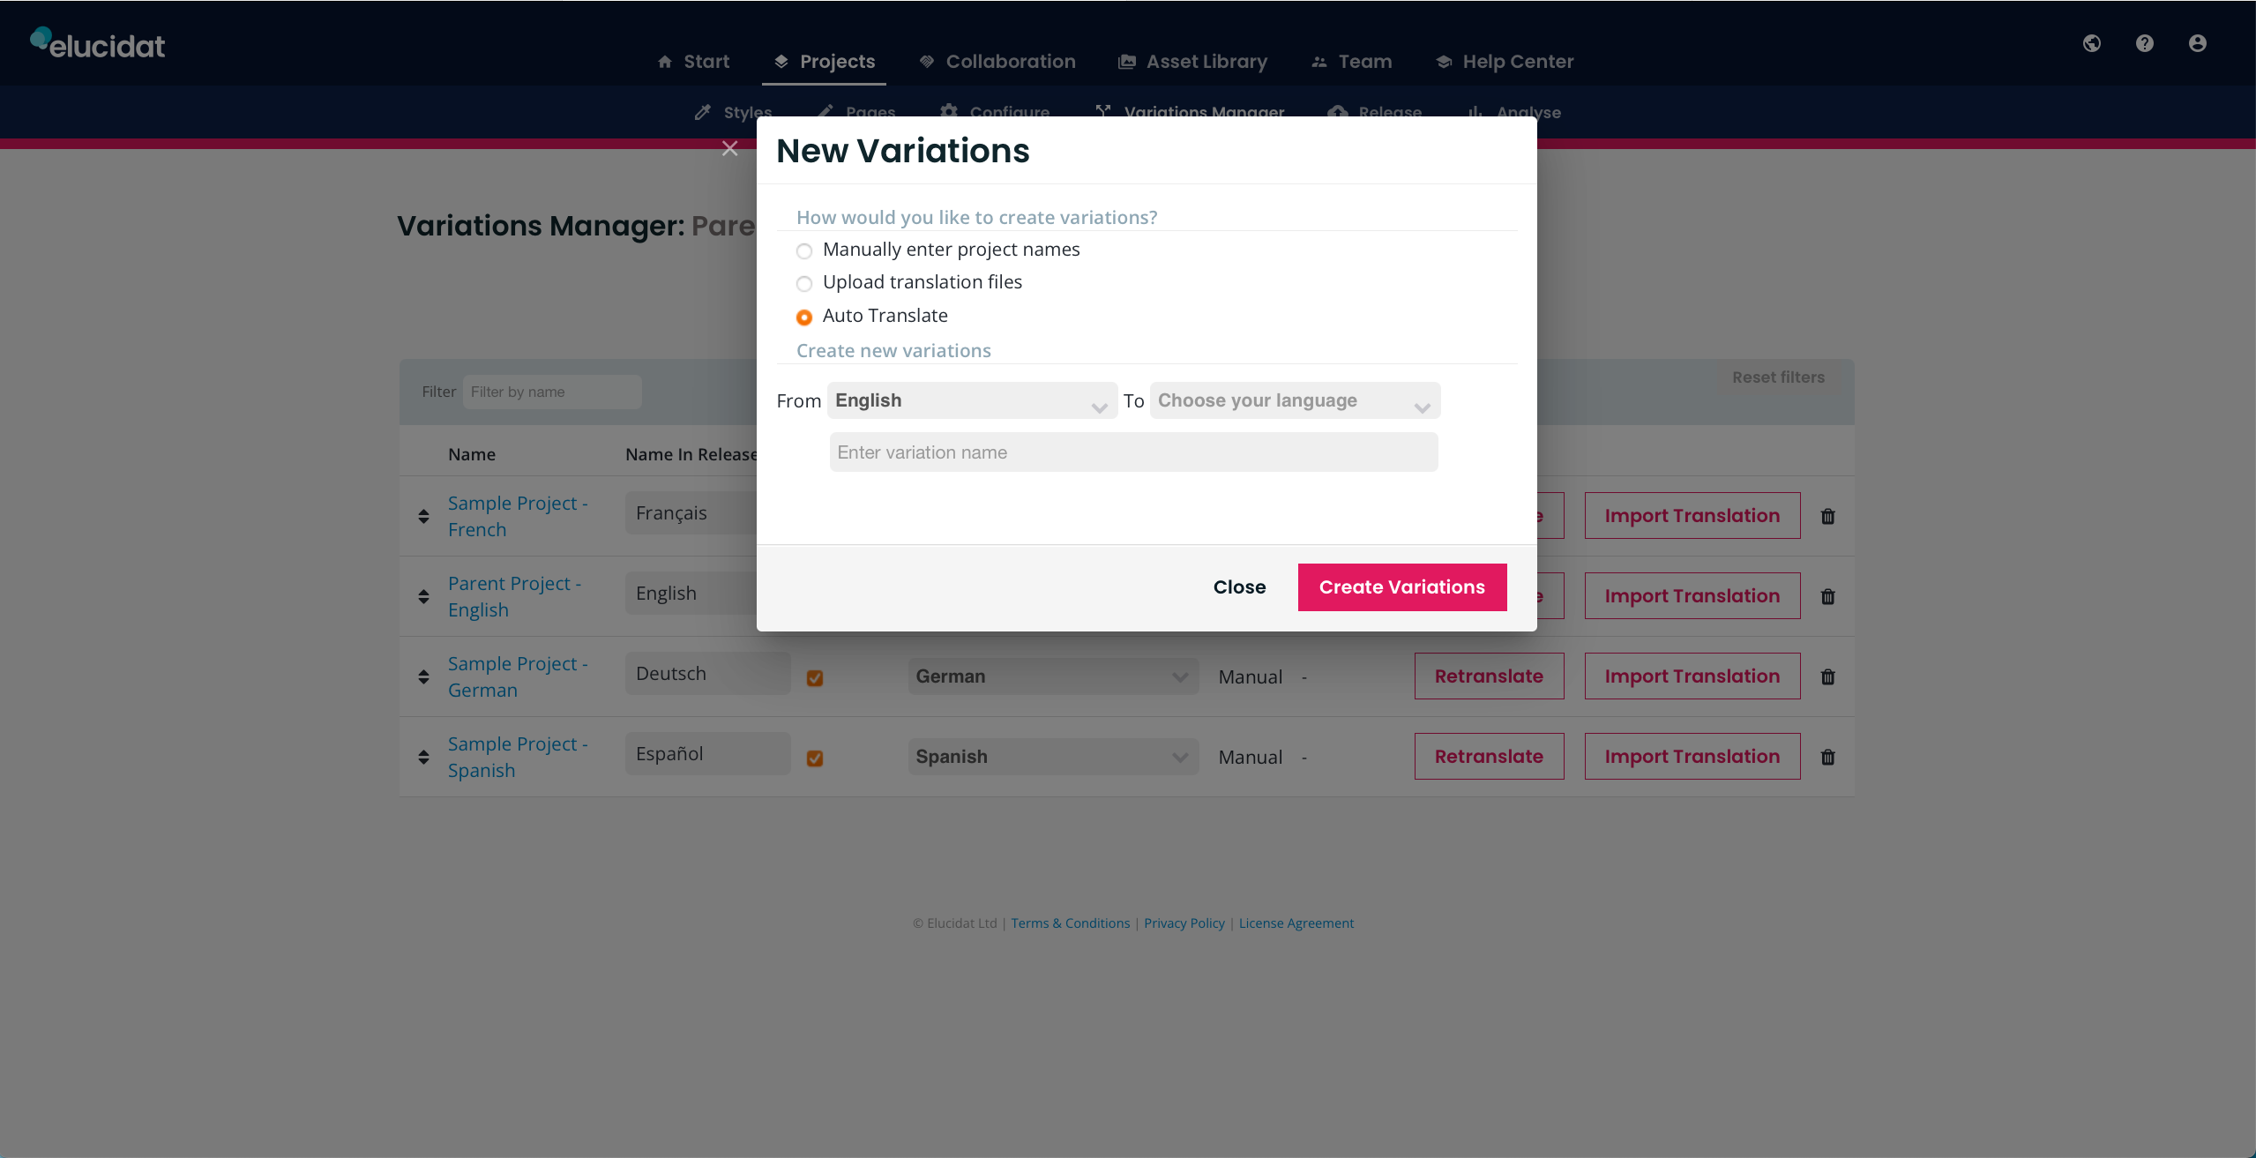Click the Close button in dialog
The width and height of the screenshot is (2256, 1158).
click(x=1239, y=587)
